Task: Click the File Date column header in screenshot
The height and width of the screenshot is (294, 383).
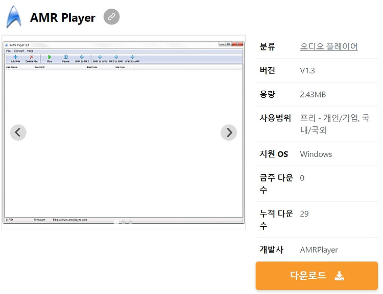Action: click(92, 67)
